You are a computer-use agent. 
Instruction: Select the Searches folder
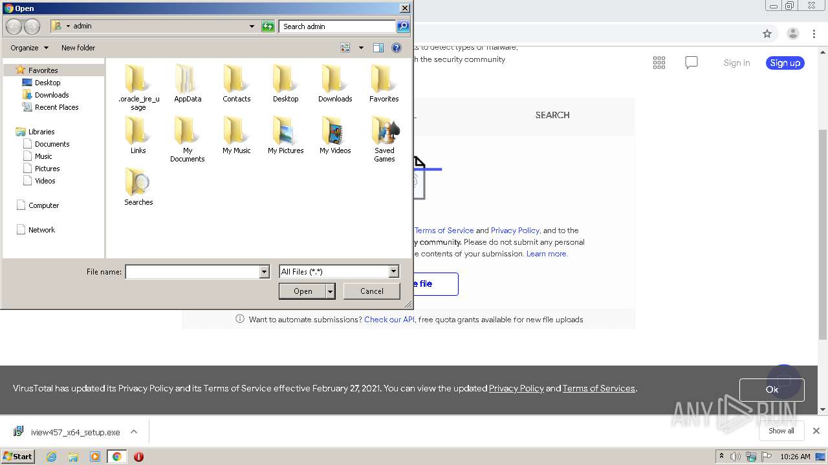click(138, 187)
